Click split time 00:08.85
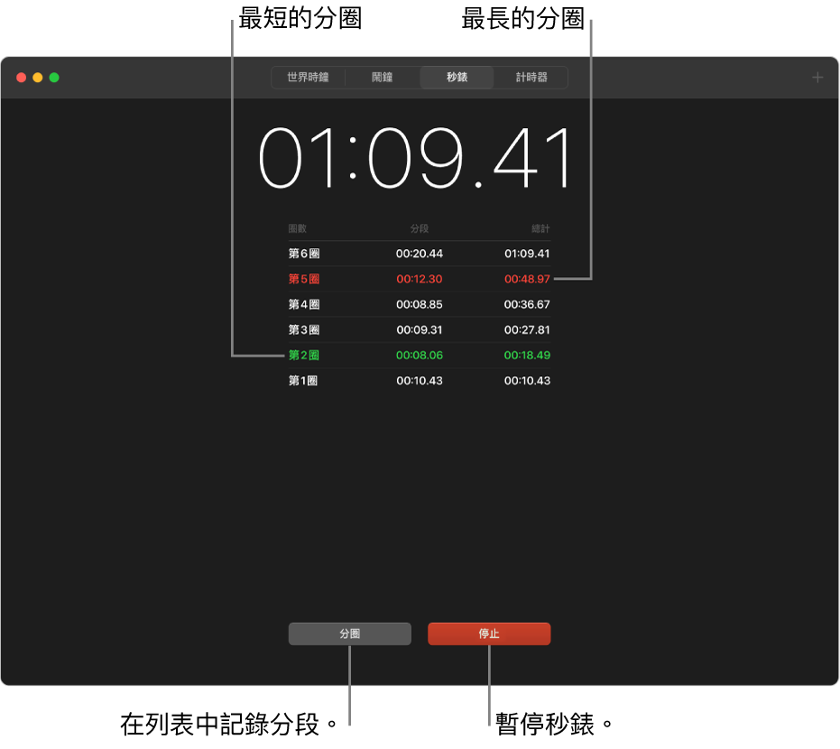840x749 pixels. point(420,304)
